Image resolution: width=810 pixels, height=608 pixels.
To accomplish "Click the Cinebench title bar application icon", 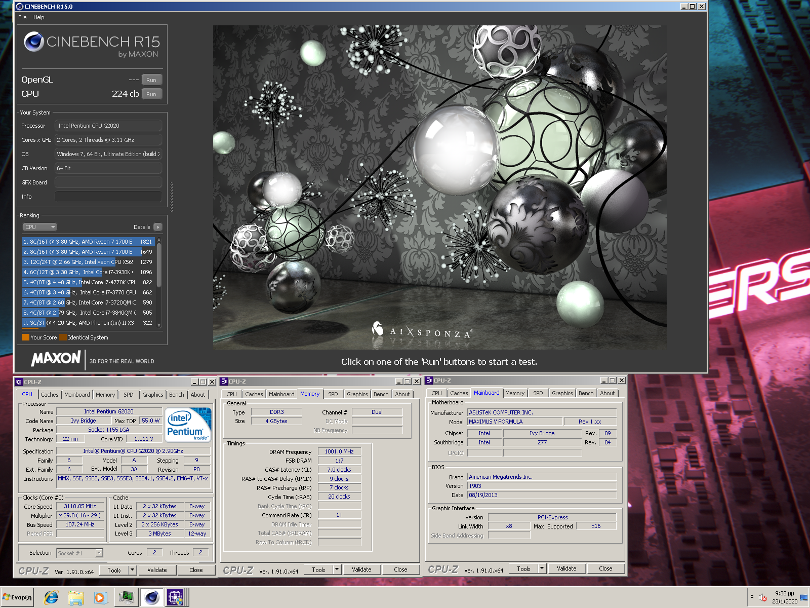I will (x=20, y=7).
